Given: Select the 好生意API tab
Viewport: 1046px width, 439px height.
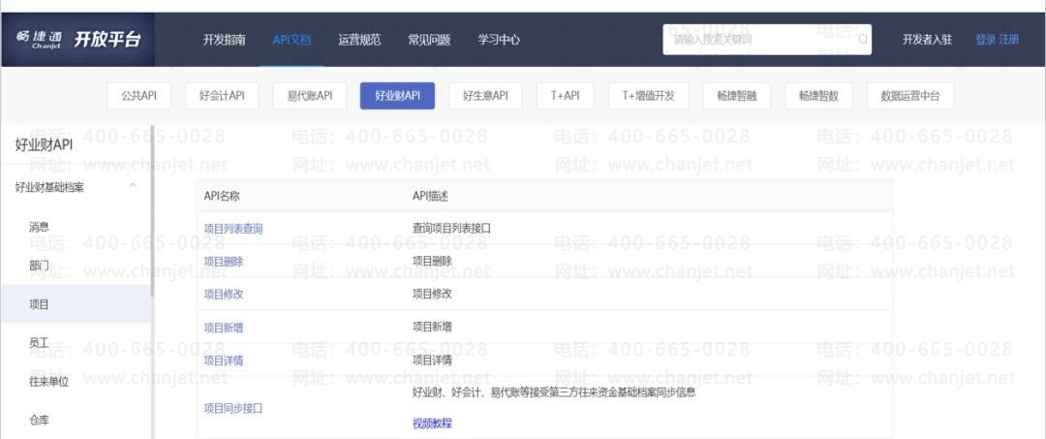Looking at the screenshot, I should tap(485, 95).
